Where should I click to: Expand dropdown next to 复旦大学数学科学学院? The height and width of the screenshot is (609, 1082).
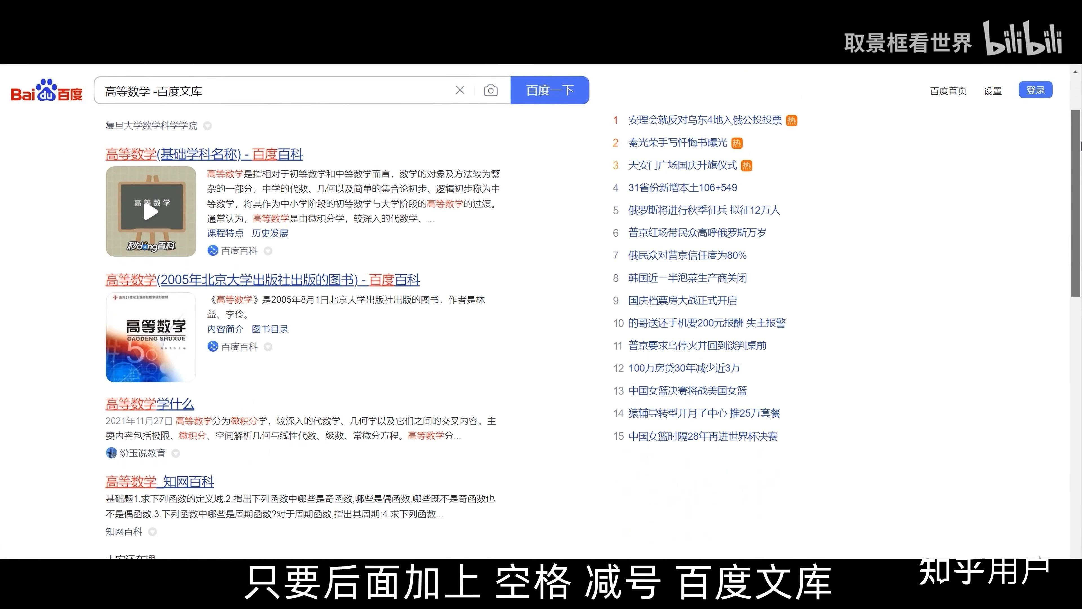(207, 126)
